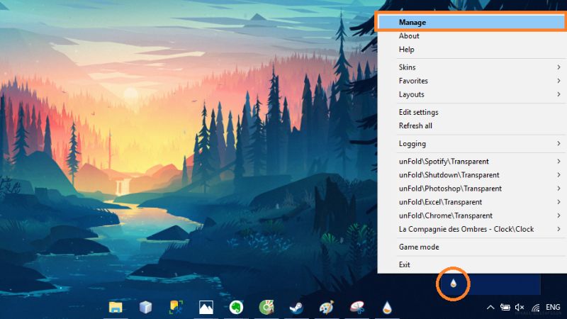567x319 pixels.
Task: Show hidden tray icons chevron
Action: (x=490, y=308)
